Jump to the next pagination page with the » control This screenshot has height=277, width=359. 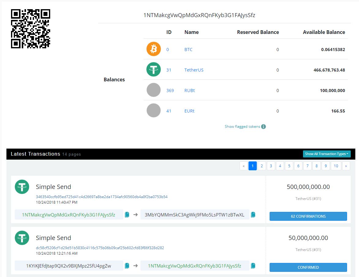(x=346, y=166)
